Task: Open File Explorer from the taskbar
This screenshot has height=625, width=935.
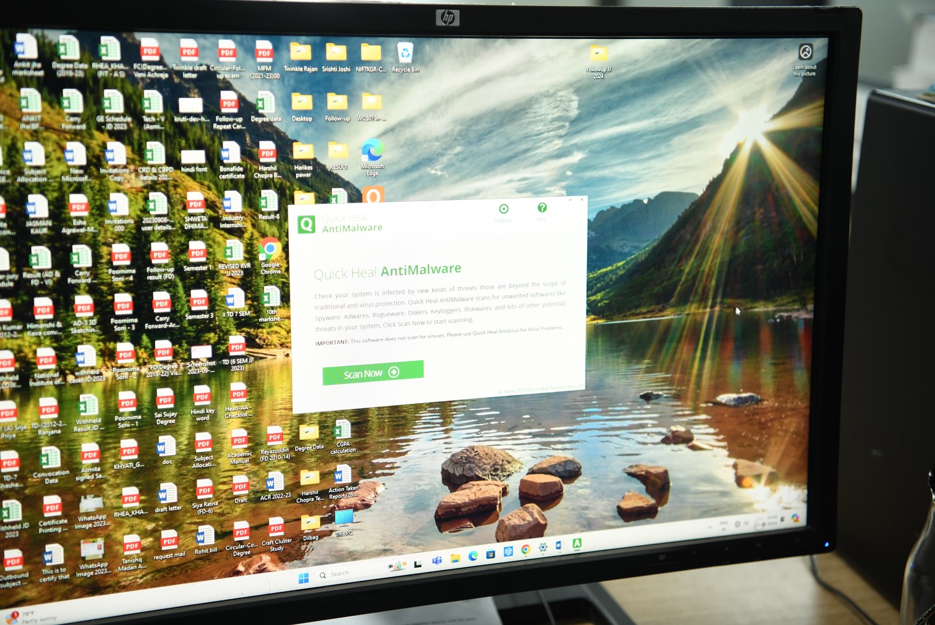Action: tap(455, 558)
